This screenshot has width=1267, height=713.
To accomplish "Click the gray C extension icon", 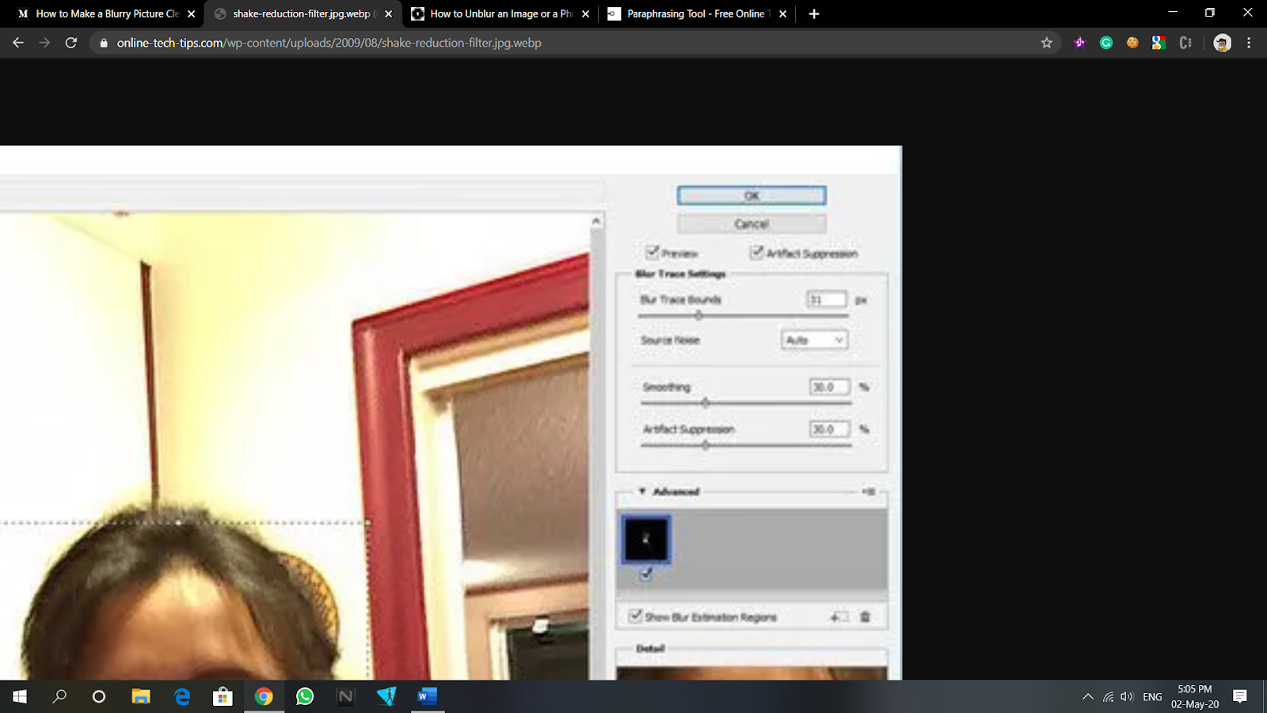I will pos(1185,43).
